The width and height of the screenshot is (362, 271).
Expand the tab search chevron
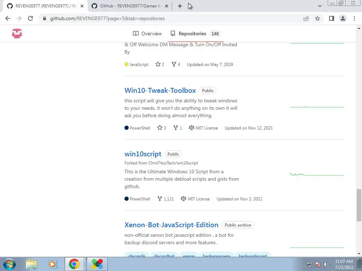point(320,6)
